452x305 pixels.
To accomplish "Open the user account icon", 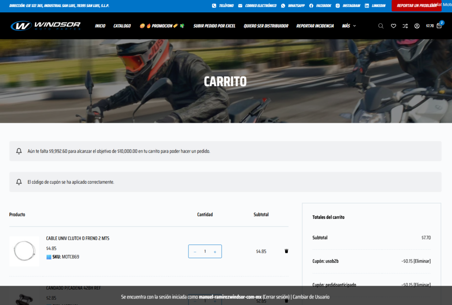I will pyautogui.click(x=417, y=26).
